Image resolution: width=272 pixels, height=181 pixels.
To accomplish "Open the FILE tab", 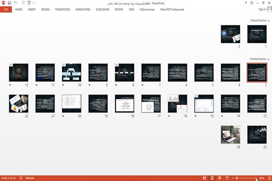I will 6,10.
